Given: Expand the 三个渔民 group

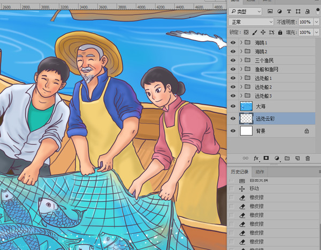Looking at the screenshot, I should 241,60.
